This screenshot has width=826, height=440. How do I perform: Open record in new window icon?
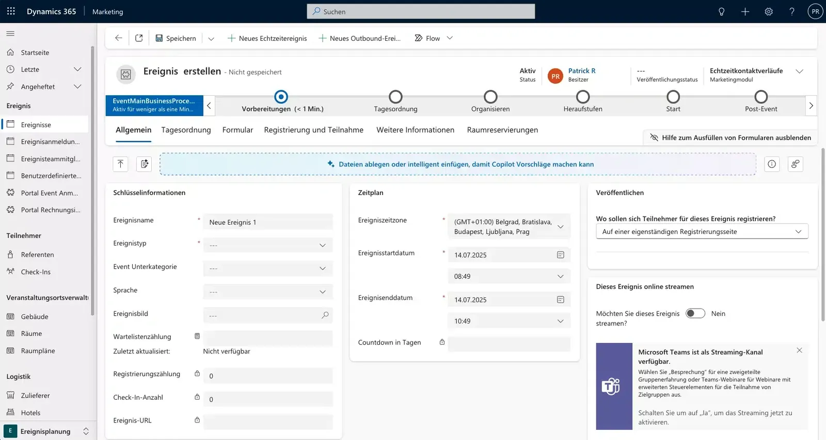coord(139,38)
